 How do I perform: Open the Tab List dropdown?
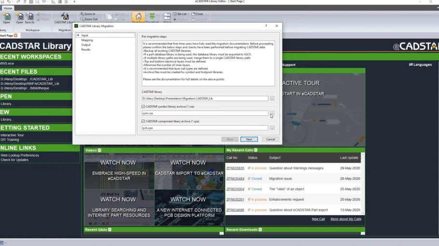pos(181,14)
